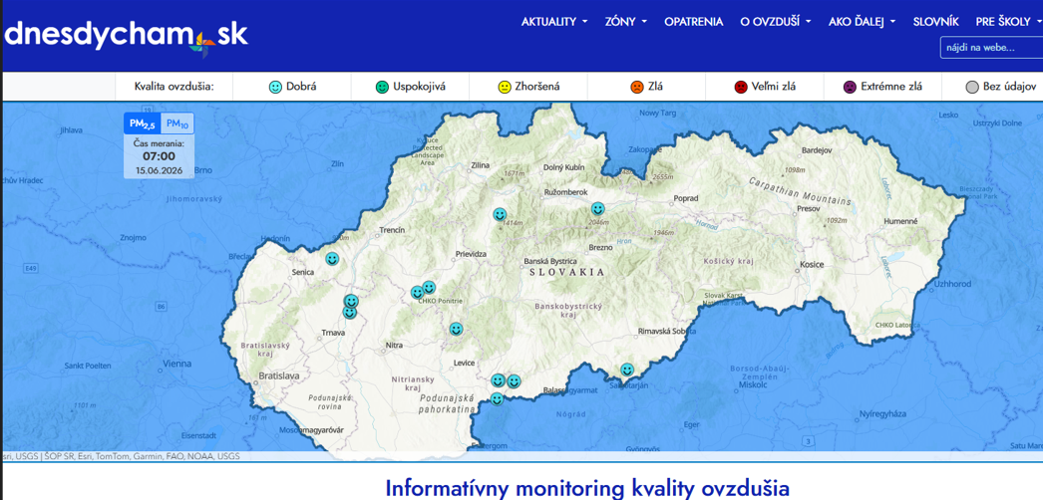Click the 'nájdi na webe...' search field

pyautogui.click(x=991, y=48)
